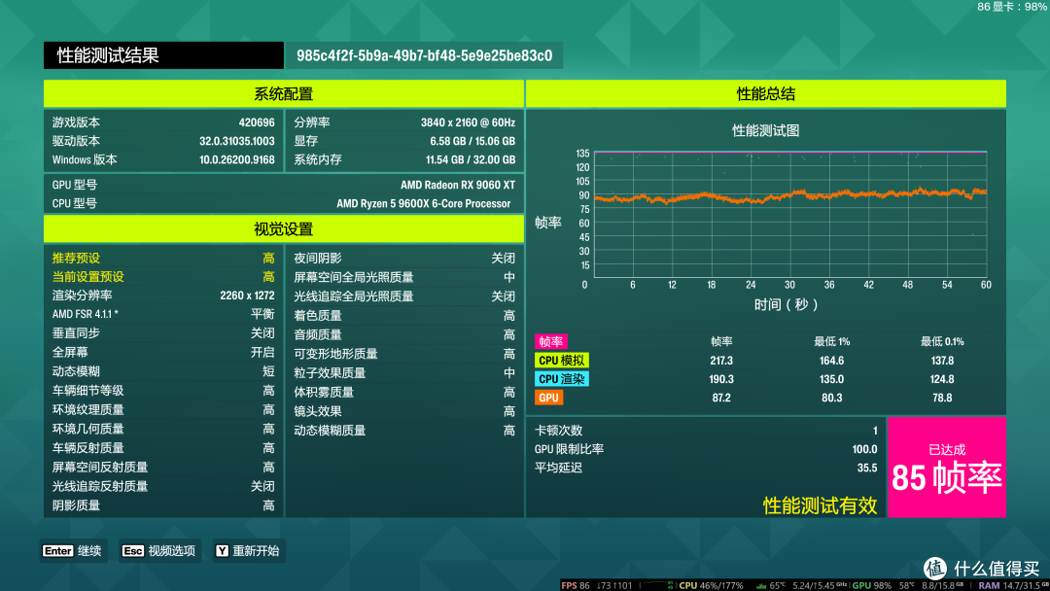Image resolution: width=1050 pixels, height=591 pixels.
Task: Click the 屏幕空间反射质量 row
Action: coord(163,467)
